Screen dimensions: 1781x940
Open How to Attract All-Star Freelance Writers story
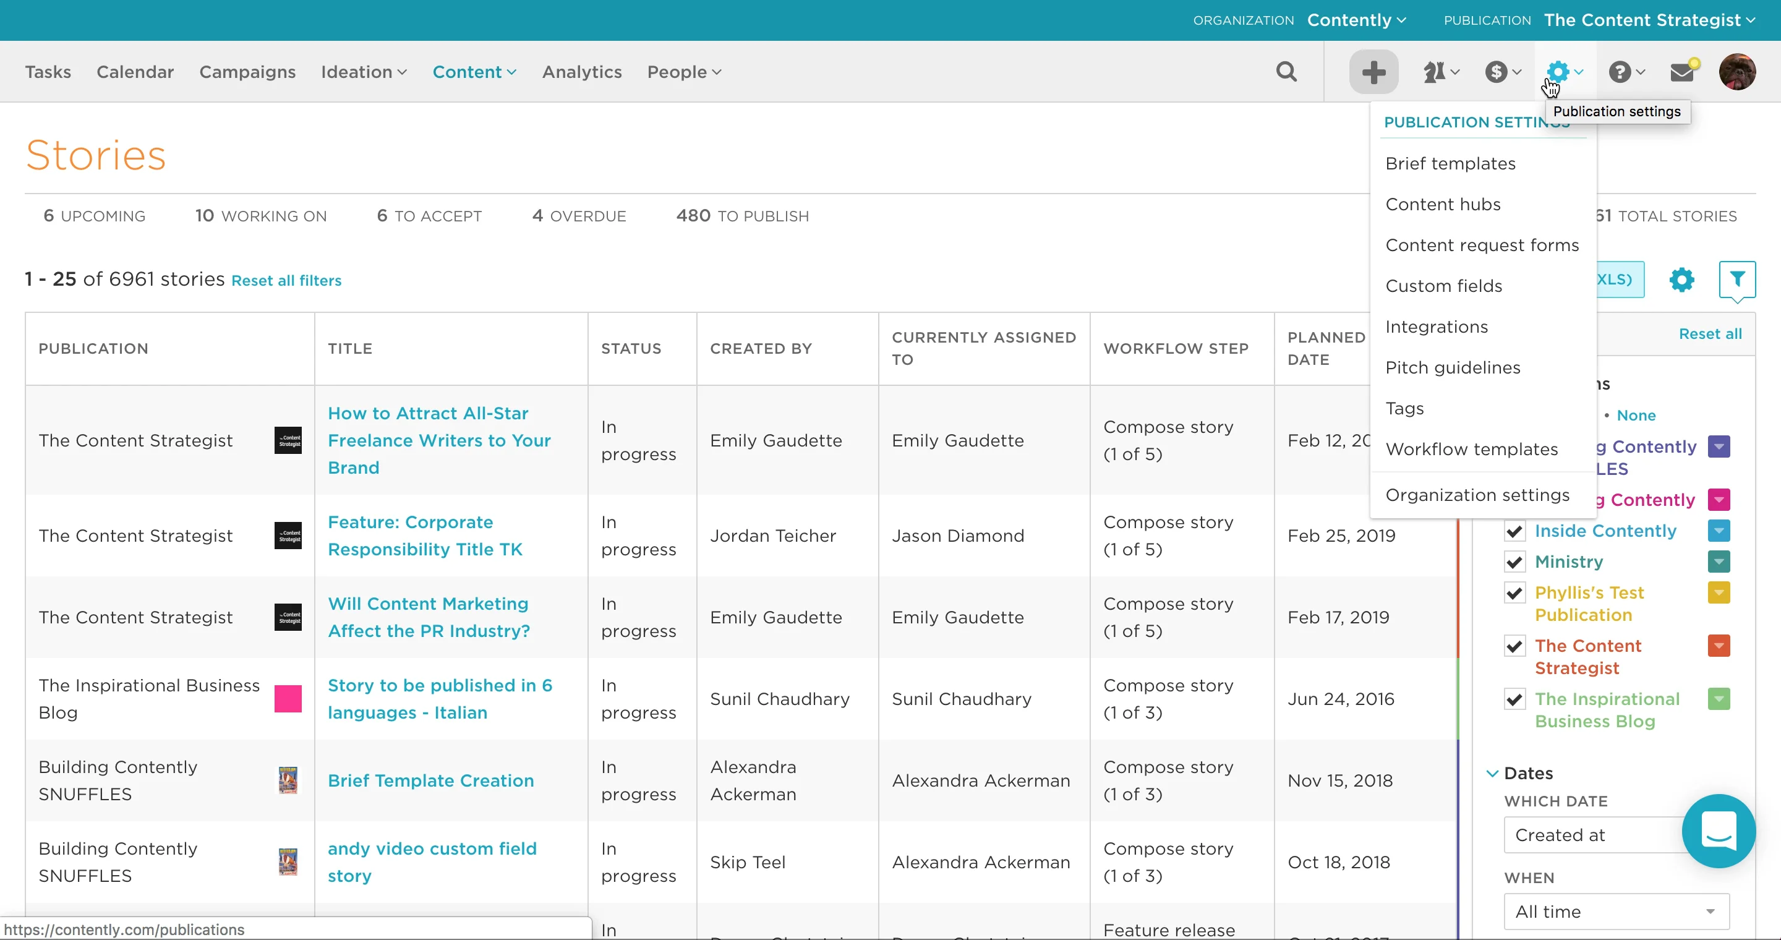(x=439, y=440)
